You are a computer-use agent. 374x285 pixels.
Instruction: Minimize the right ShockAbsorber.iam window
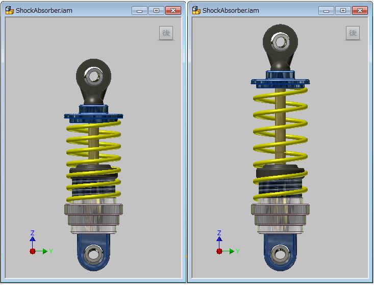(327, 11)
